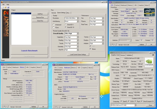This screenshot has width=157, height=109.
Task: Open SPD tab in the CPU-Z Memory window
Action: 27,67
